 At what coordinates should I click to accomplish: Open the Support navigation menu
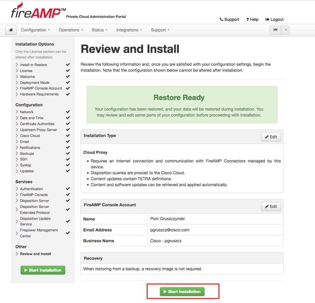160,30
